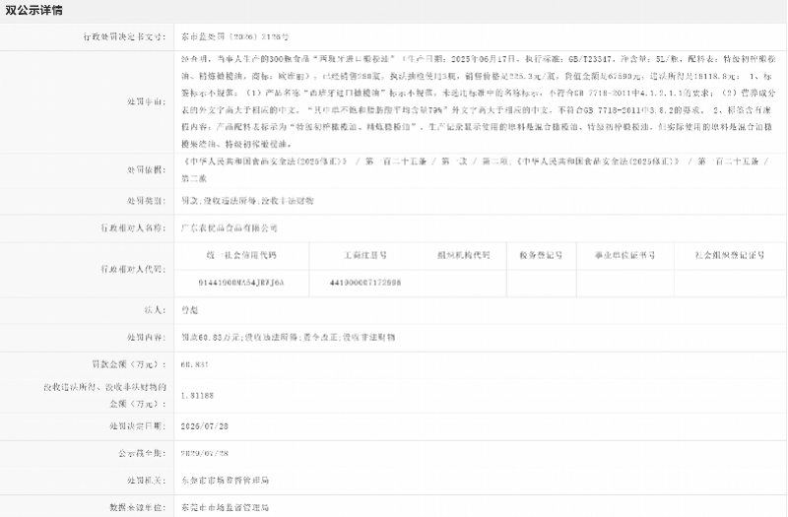788x517 pixels.
Task: Select the 处罚内容 row label
Action: [146, 338]
